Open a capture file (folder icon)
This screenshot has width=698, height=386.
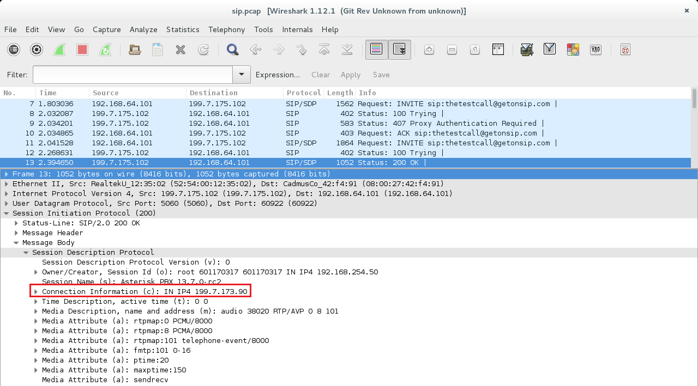click(x=135, y=50)
